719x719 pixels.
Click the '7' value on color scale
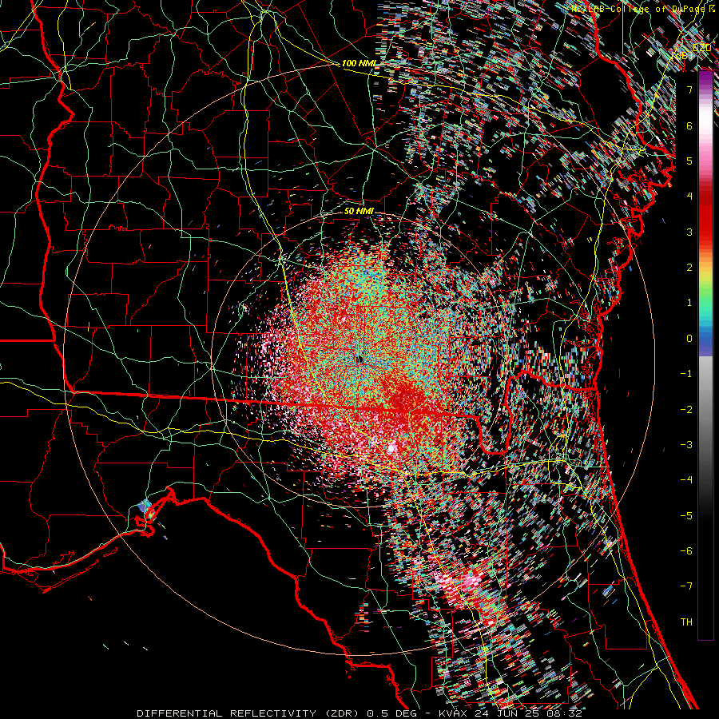[689, 89]
